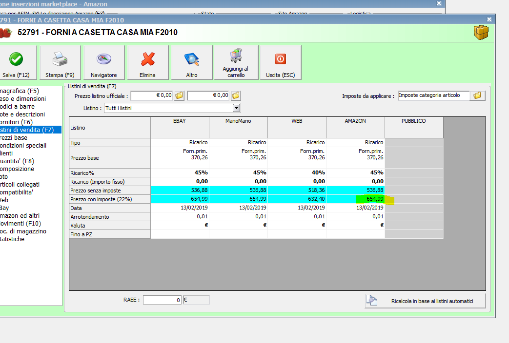Open Loc. di magazzino section
Viewport: 509px width, 343px height.
coord(23,231)
